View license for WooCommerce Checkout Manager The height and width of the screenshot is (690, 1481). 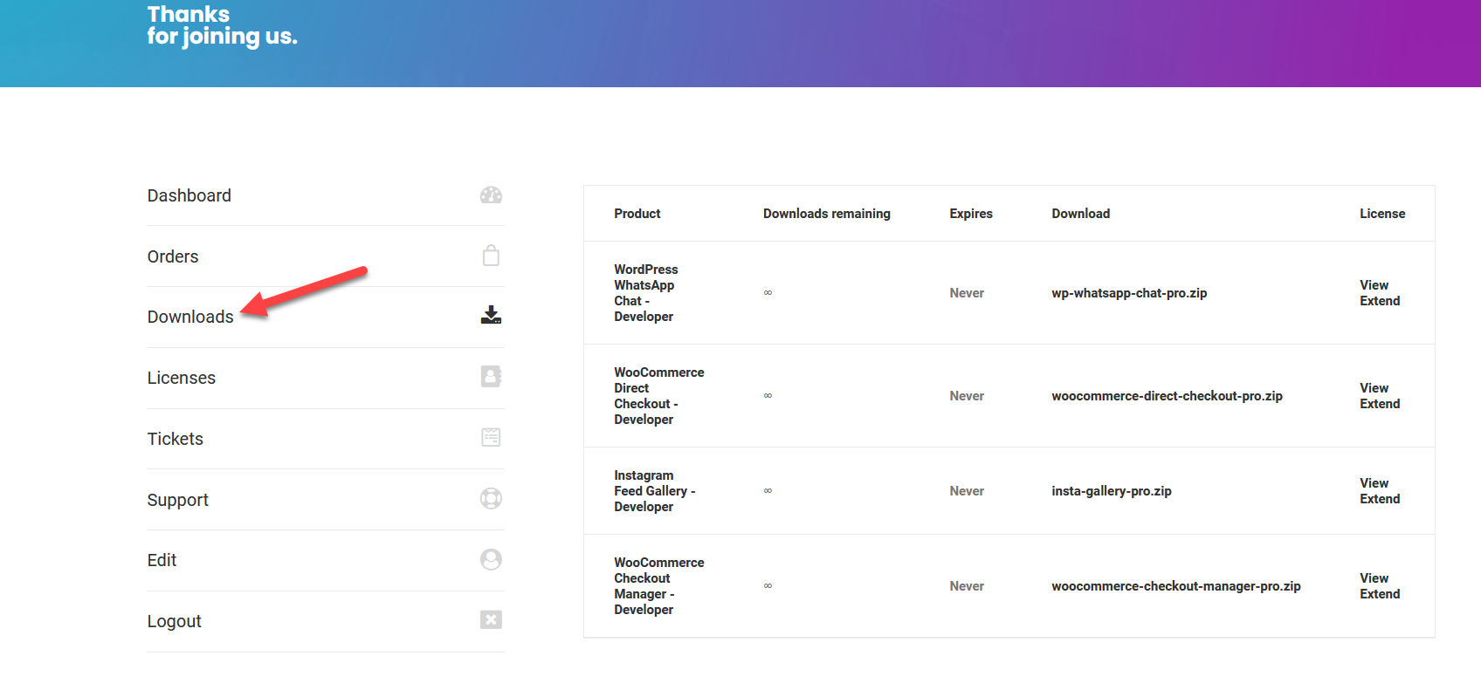[x=1374, y=578]
